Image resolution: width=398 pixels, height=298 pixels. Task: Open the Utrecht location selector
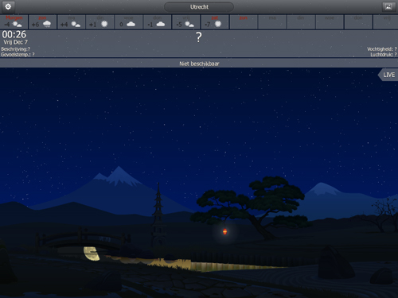[199, 7]
